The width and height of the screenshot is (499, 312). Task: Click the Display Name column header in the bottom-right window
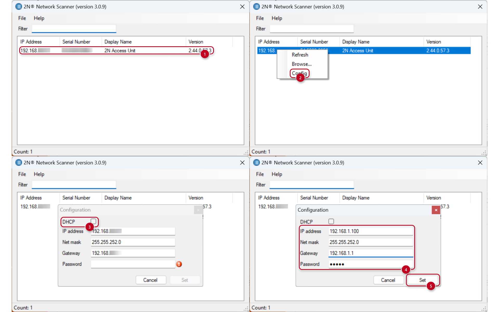382,198
